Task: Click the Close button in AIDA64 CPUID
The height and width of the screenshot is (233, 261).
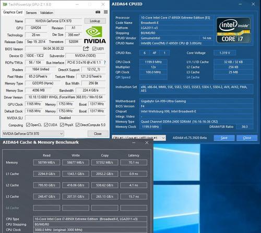Action: tap(247, 138)
